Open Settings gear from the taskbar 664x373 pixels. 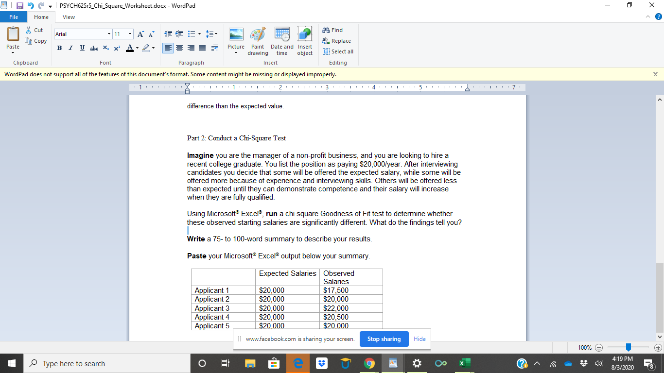pyautogui.click(x=417, y=363)
